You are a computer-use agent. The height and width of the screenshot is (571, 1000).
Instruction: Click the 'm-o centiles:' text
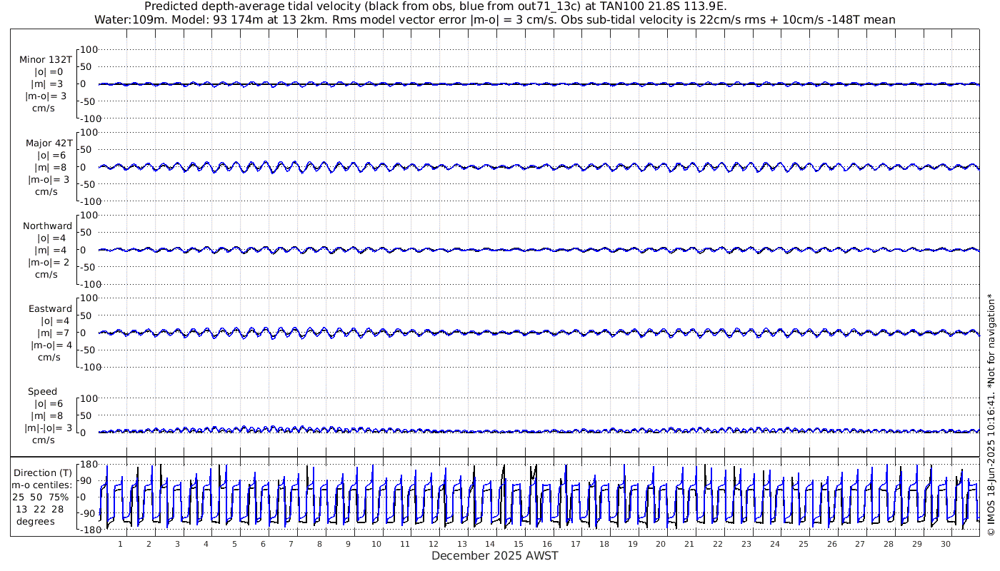coord(43,485)
